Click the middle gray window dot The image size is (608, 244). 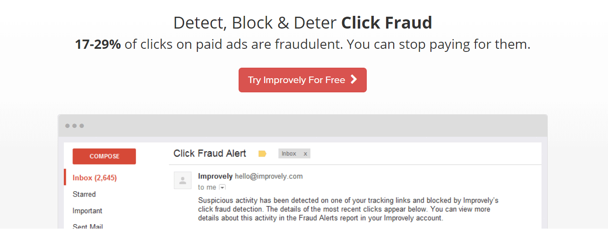[x=74, y=126]
